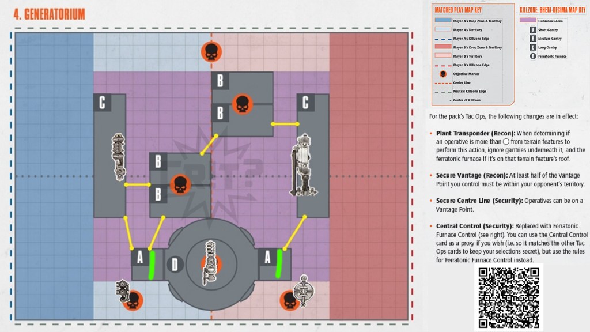Click the Objective Marker skull icon in the map key
The height and width of the screenshot is (332, 590).
tap(442, 74)
